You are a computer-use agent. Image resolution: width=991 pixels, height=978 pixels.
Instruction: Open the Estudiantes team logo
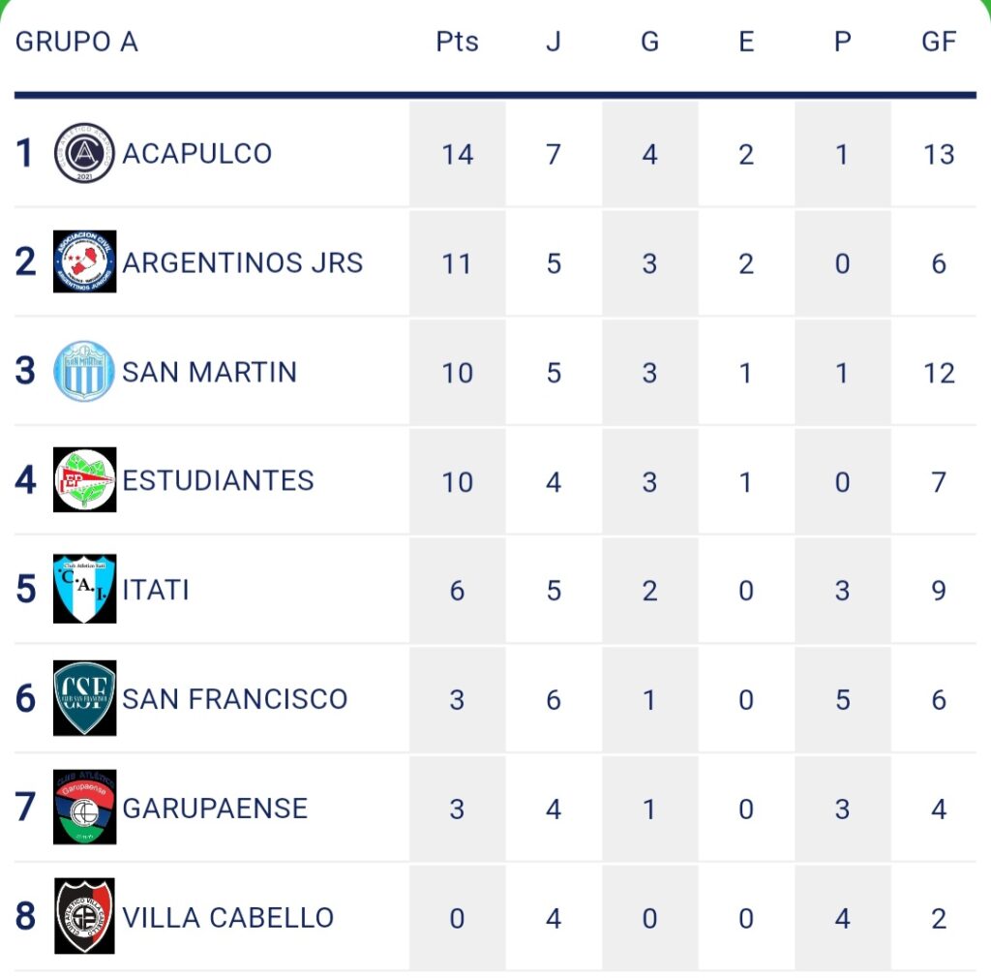pyautogui.click(x=85, y=480)
